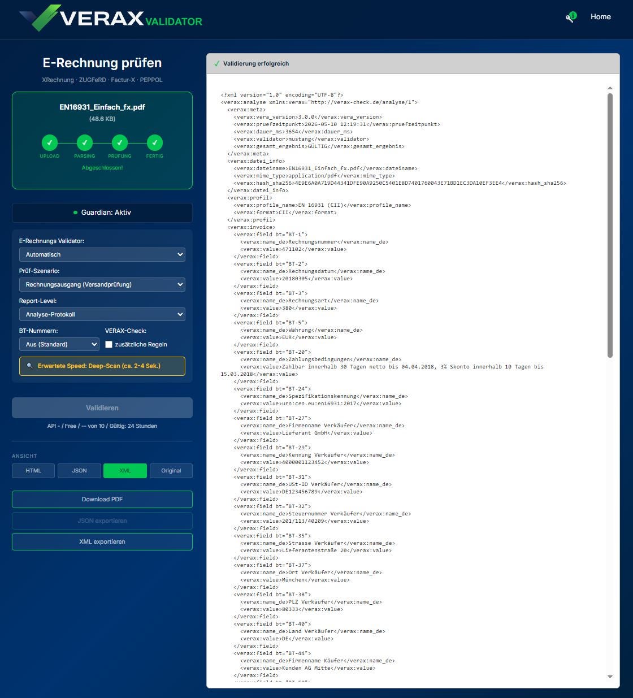Click the green validation success checkmark
This screenshot has height=698, width=633.
(216, 64)
